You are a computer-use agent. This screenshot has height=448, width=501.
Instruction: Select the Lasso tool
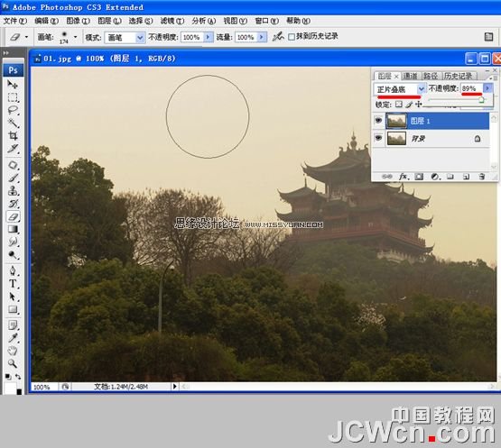click(x=13, y=110)
